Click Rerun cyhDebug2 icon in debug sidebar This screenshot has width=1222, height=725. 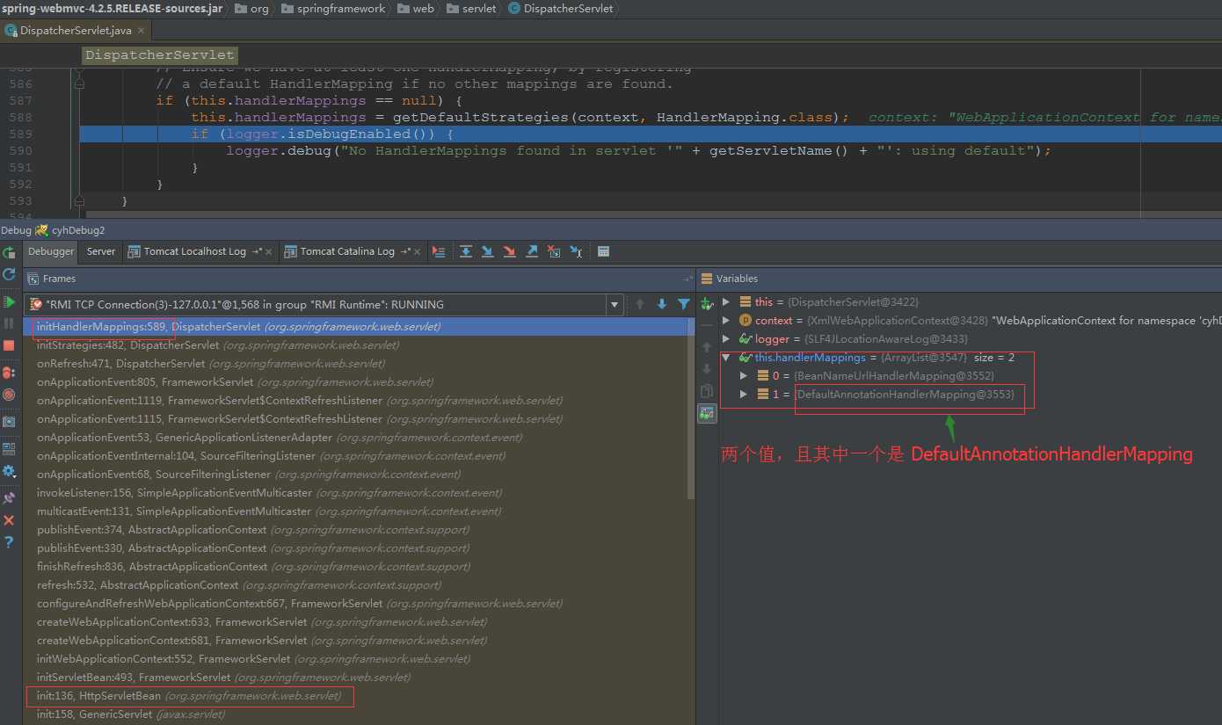(x=9, y=252)
